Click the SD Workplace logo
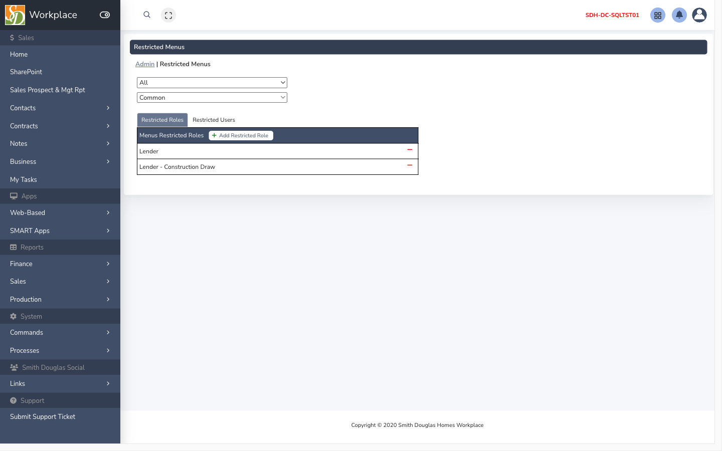This screenshot has height=451, width=722. click(15, 15)
